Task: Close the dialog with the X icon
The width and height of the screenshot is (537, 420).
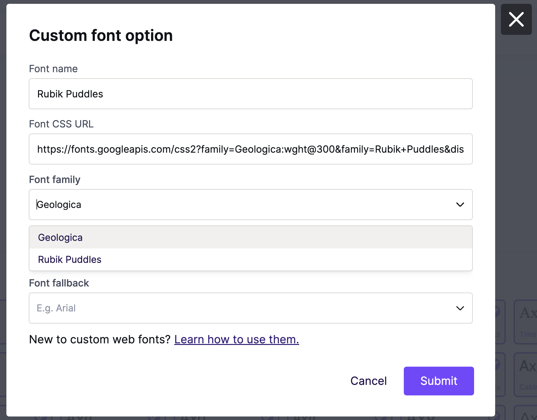Action: (516, 19)
